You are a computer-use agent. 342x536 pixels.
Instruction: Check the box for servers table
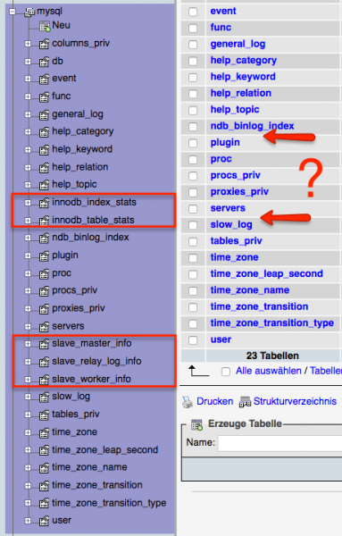tap(193, 208)
